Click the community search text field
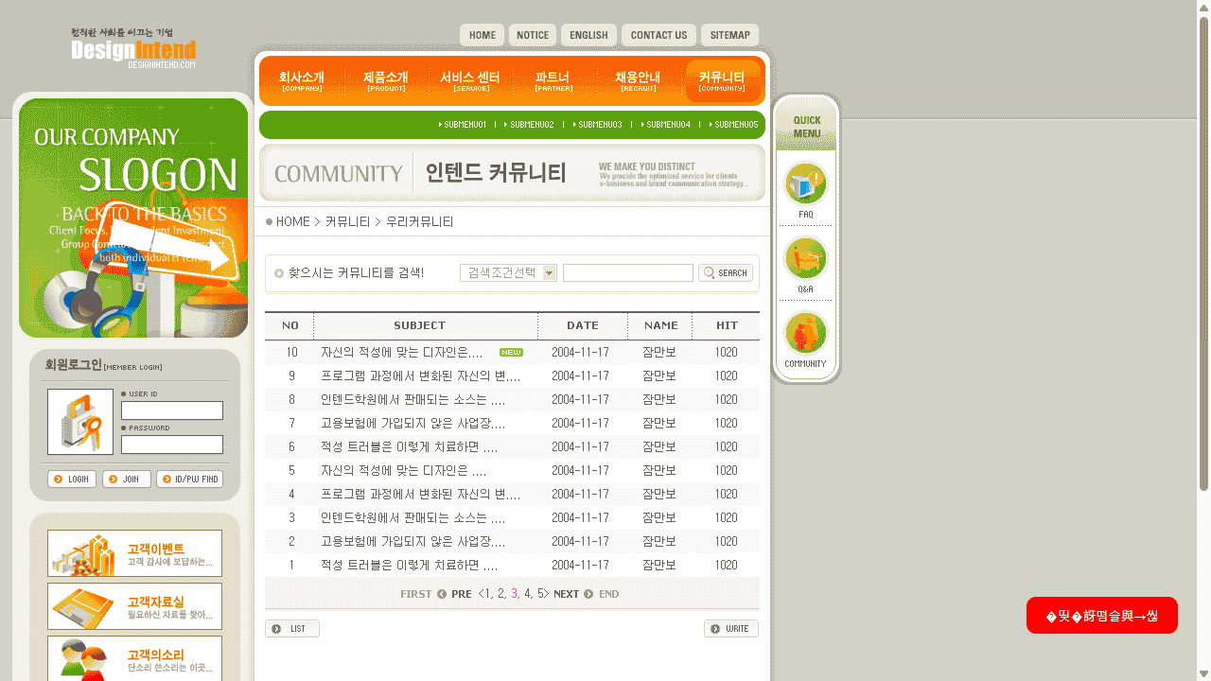 (x=628, y=273)
